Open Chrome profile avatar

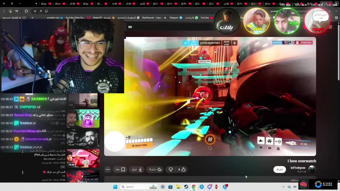[10, 11]
